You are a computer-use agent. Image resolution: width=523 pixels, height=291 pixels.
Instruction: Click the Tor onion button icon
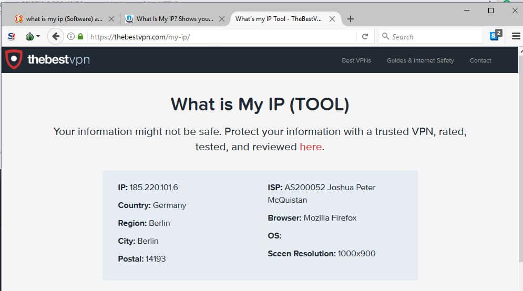coord(29,36)
